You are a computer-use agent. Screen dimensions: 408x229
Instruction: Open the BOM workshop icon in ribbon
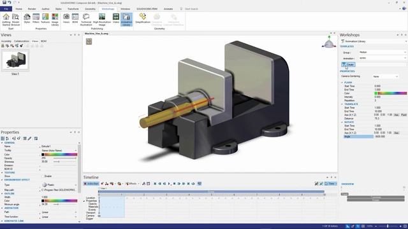coord(75,18)
